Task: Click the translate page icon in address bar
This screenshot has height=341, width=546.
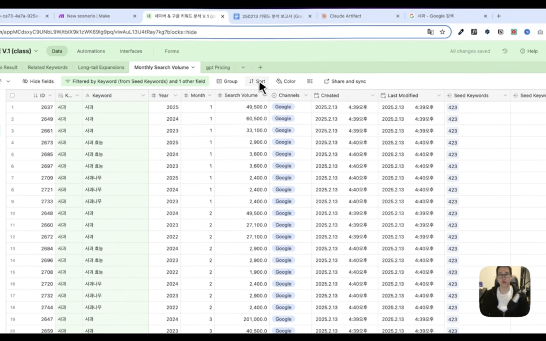Action: 430,32
